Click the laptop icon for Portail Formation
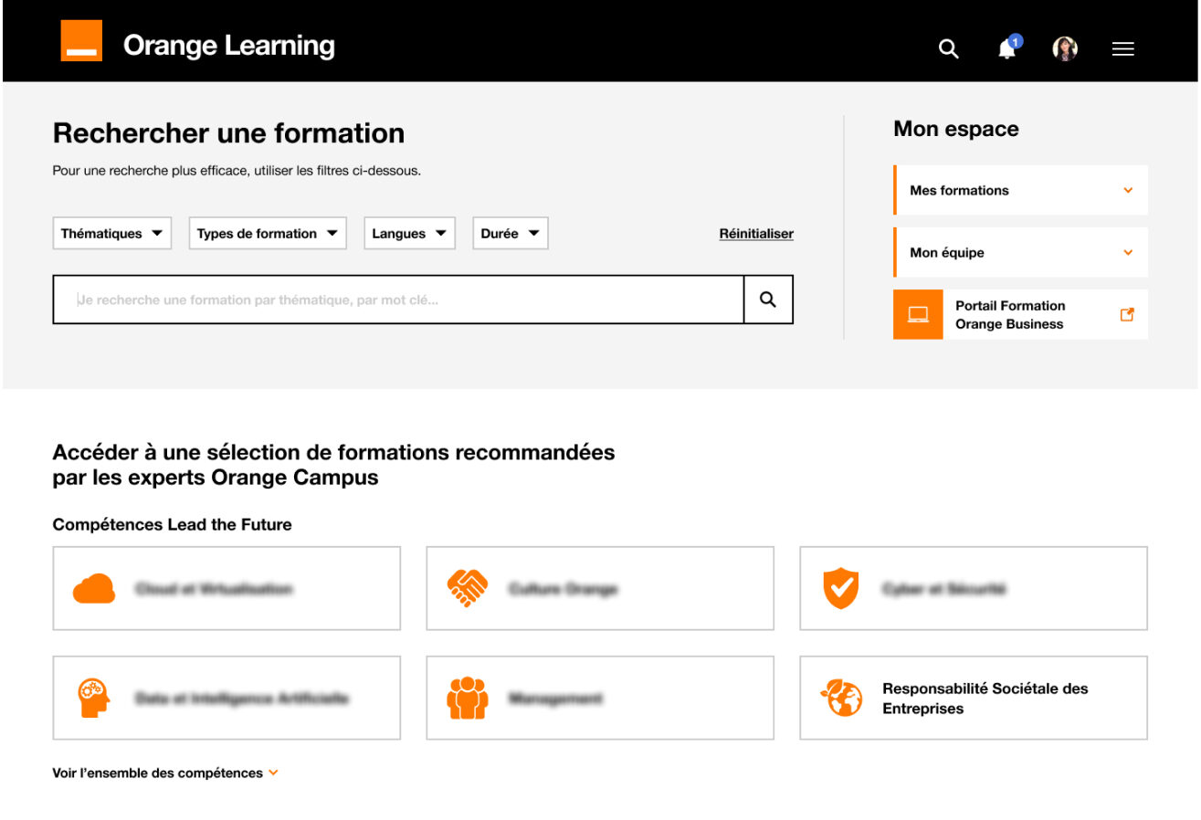1201x820 pixels. click(918, 314)
